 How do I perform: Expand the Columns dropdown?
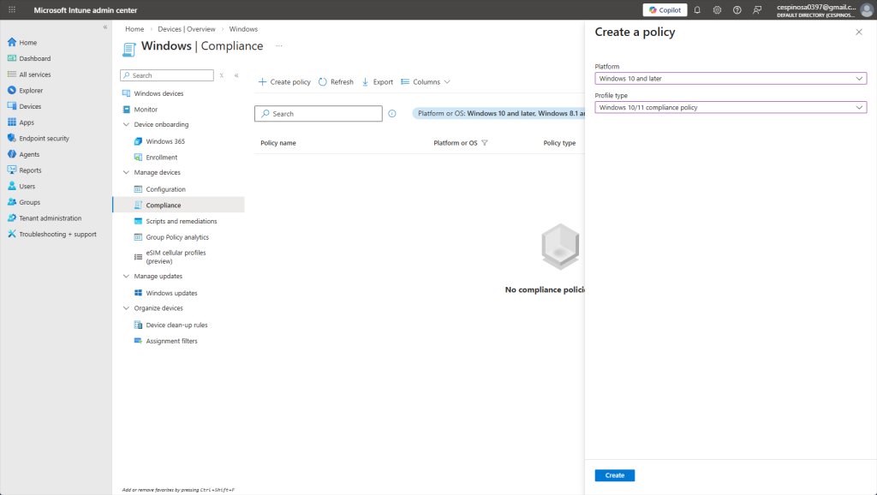[426, 82]
